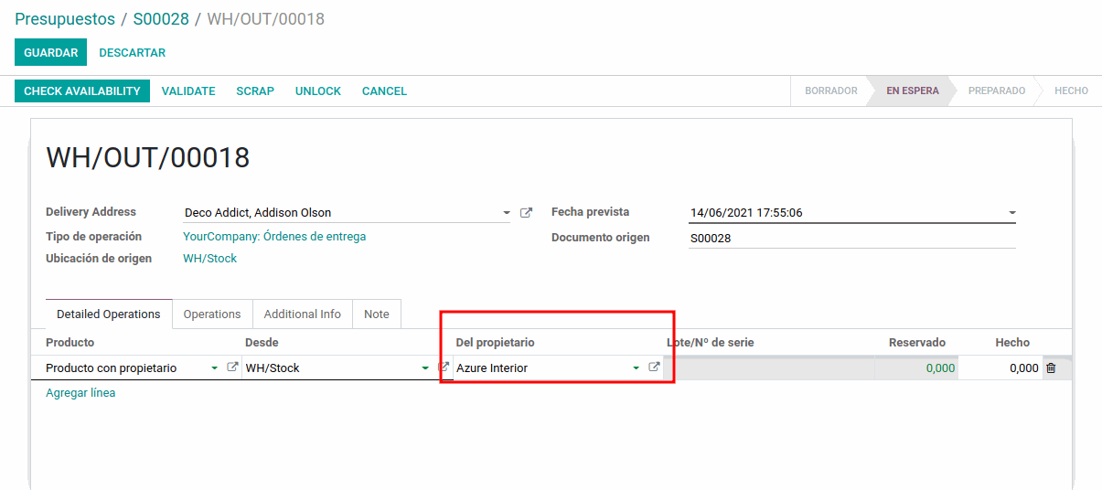Viewport: 1102px width, 490px height.
Task: Expand the Producto con propietario dropdown
Action: pyautogui.click(x=215, y=367)
